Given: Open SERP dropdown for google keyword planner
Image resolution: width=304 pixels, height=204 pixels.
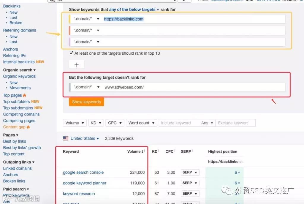Looking at the screenshot, I should (x=190, y=183).
